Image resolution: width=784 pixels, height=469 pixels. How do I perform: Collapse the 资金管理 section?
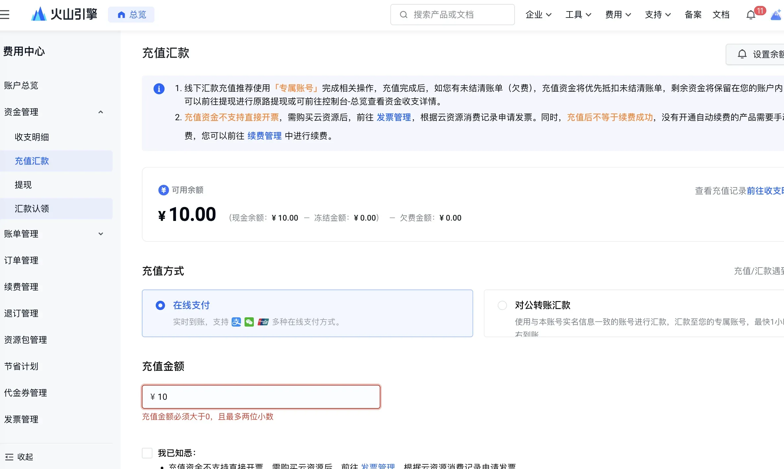tap(101, 112)
